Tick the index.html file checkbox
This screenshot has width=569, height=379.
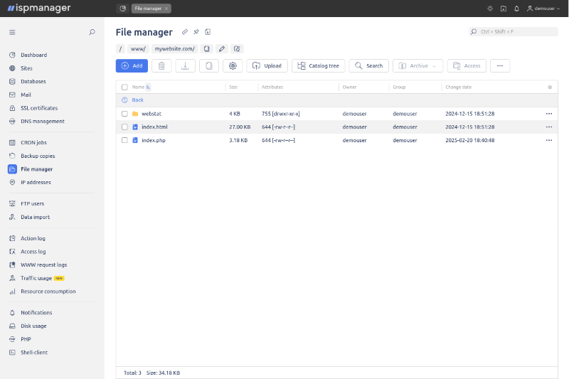pyautogui.click(x=124, y=127)
